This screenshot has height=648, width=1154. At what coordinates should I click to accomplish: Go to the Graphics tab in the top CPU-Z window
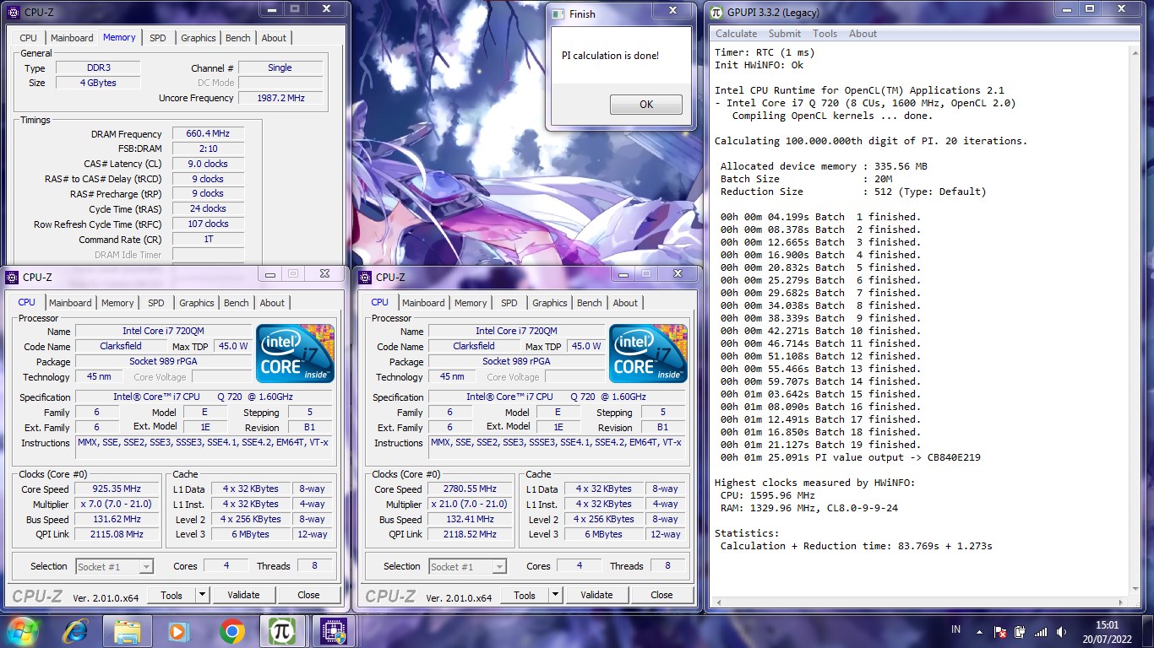199,38
